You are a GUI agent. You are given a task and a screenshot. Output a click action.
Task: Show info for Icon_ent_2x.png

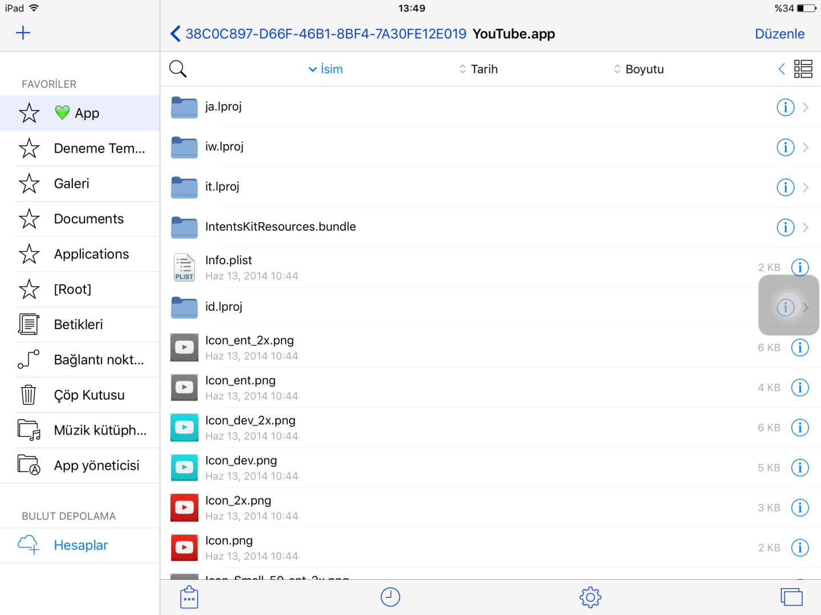tap(800, 347)
